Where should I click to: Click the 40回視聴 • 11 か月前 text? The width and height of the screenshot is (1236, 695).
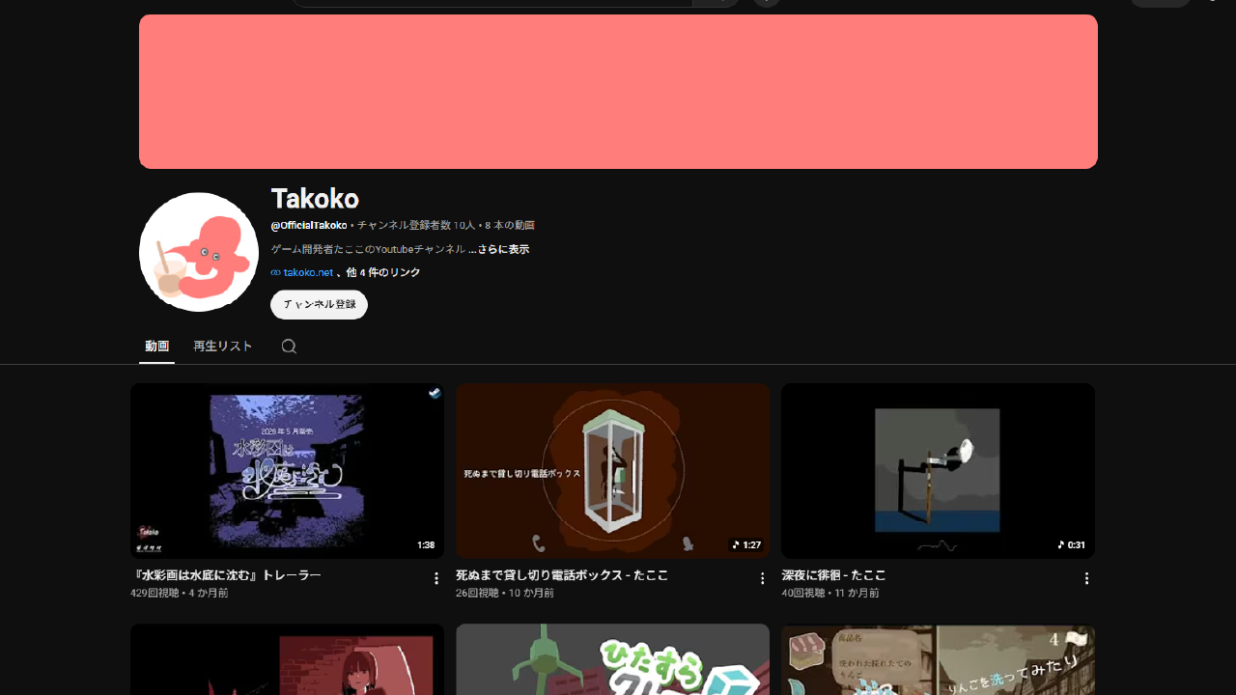830,593
